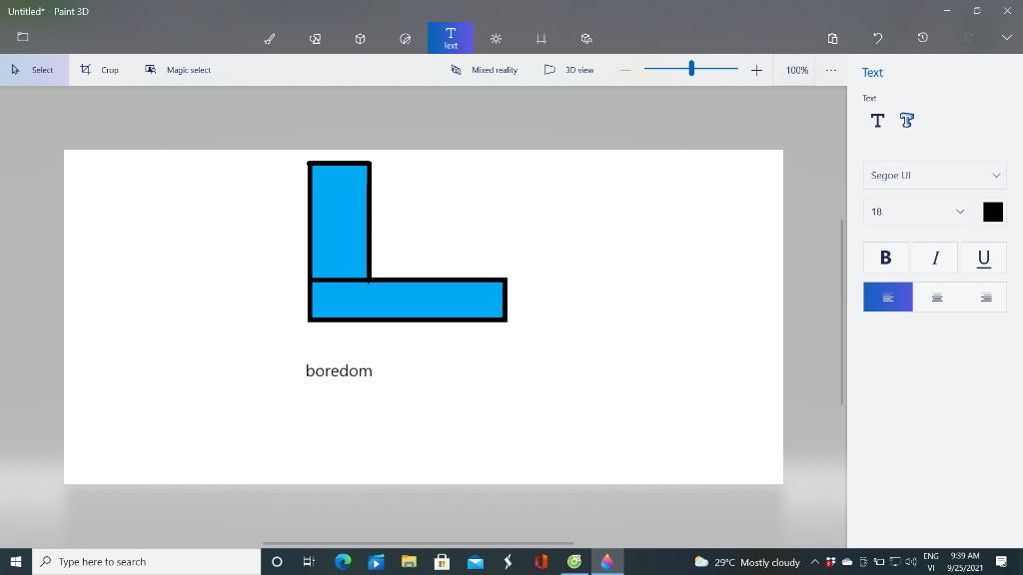The height and width of the screenshot is (575, 1023).
Task: Open Mixed reality view
Action: click(485, 70)
